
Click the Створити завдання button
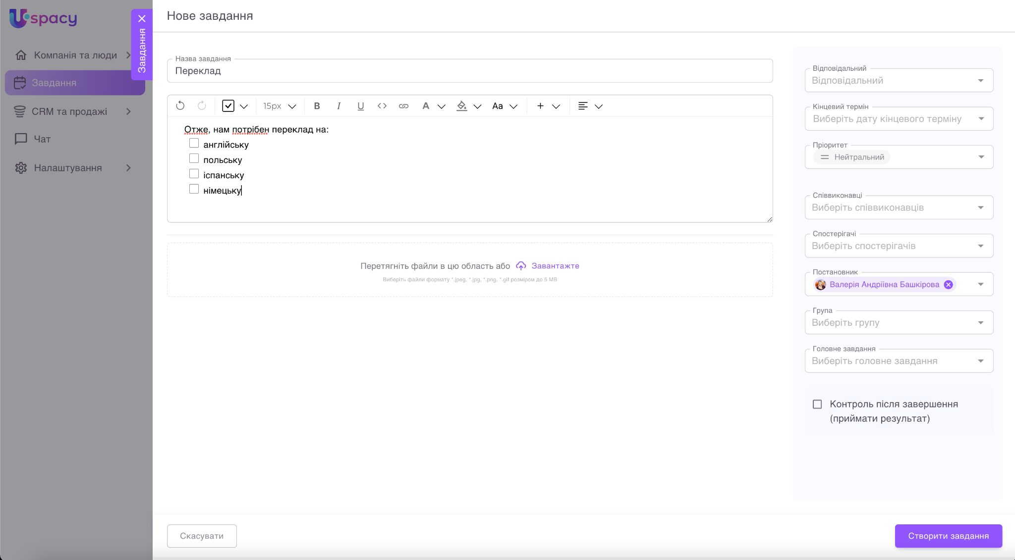pos(948,536)
